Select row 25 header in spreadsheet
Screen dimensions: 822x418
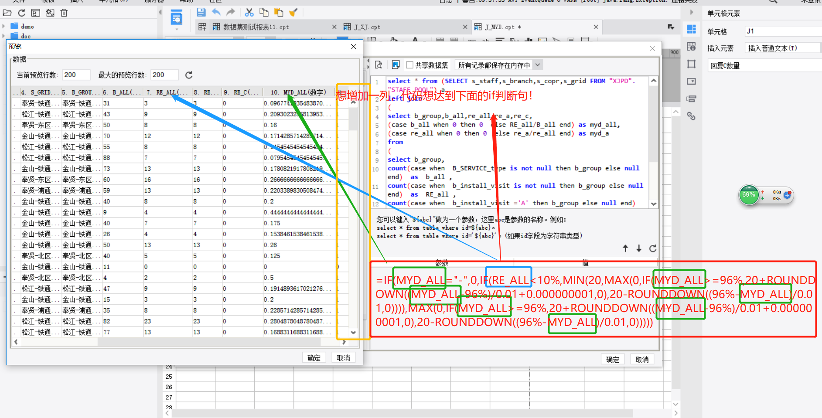pyautogui.click(x=169, y=377)
